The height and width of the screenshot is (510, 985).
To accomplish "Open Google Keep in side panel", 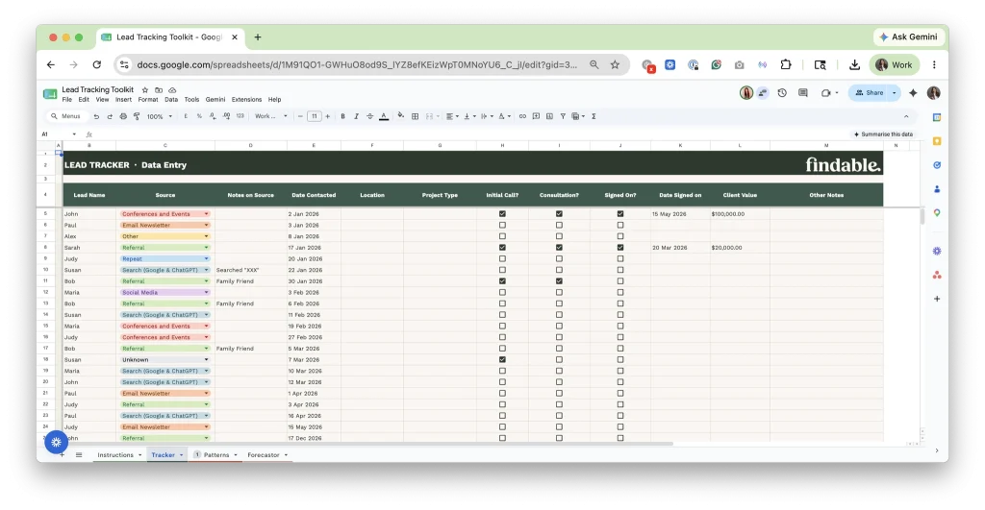I will (x=937, y=141).
